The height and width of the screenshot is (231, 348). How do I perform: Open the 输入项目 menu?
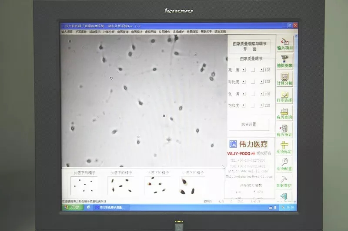[67, 32]
